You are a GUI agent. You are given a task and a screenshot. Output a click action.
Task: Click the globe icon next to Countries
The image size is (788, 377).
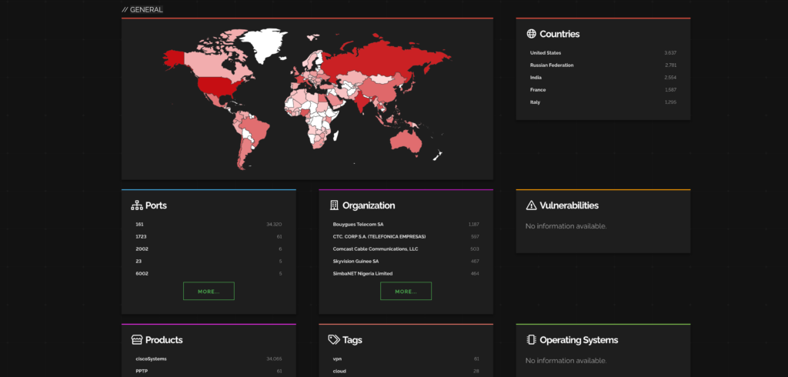tap(531, 34)
